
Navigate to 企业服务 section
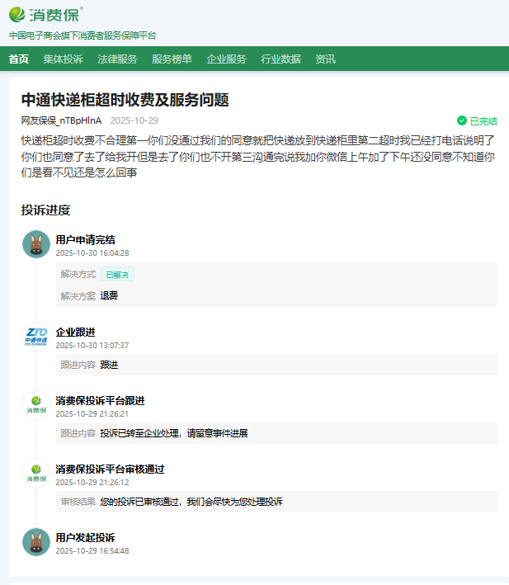pos(226,59)
